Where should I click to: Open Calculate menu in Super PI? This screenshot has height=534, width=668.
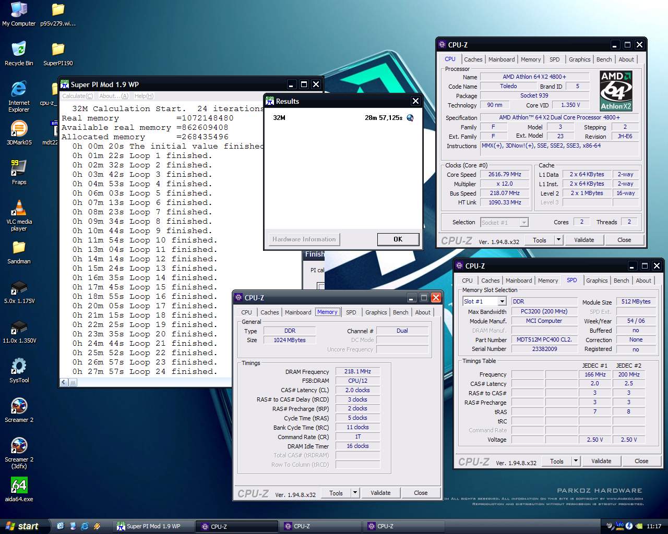77,96
